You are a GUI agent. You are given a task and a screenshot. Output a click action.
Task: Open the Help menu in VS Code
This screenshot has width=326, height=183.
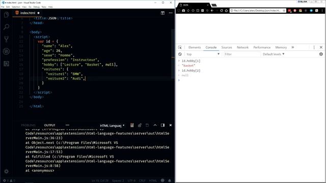(x=50, y=7)
